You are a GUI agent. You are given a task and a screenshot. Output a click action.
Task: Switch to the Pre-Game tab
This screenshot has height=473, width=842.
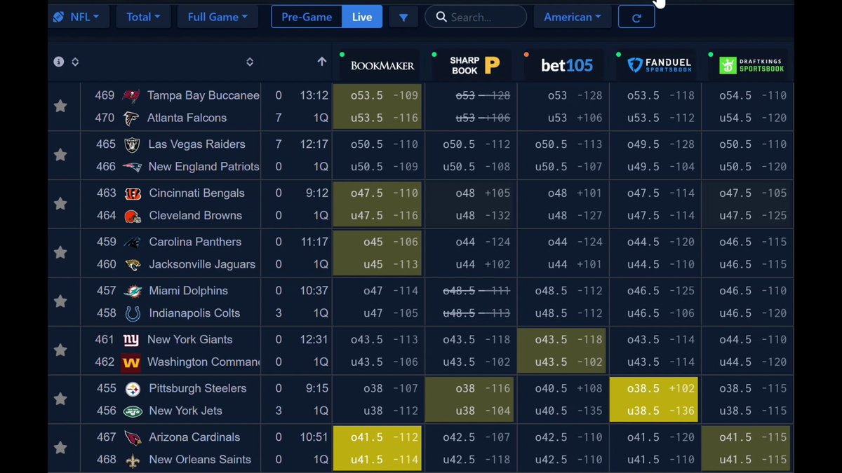pos(307,17)
